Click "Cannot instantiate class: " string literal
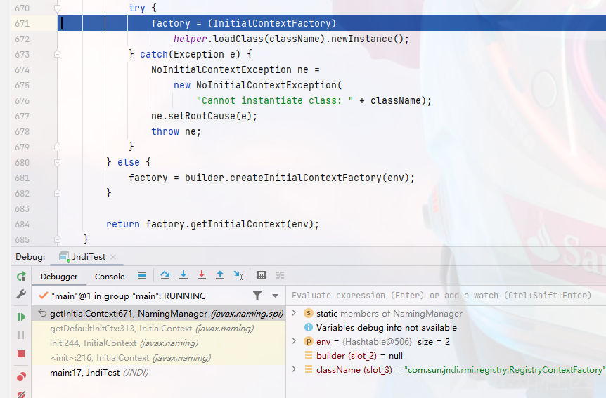This screenshot has height=398, width=606. coord(274,101)
